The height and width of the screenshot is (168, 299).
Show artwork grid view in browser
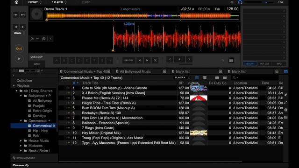197,77
